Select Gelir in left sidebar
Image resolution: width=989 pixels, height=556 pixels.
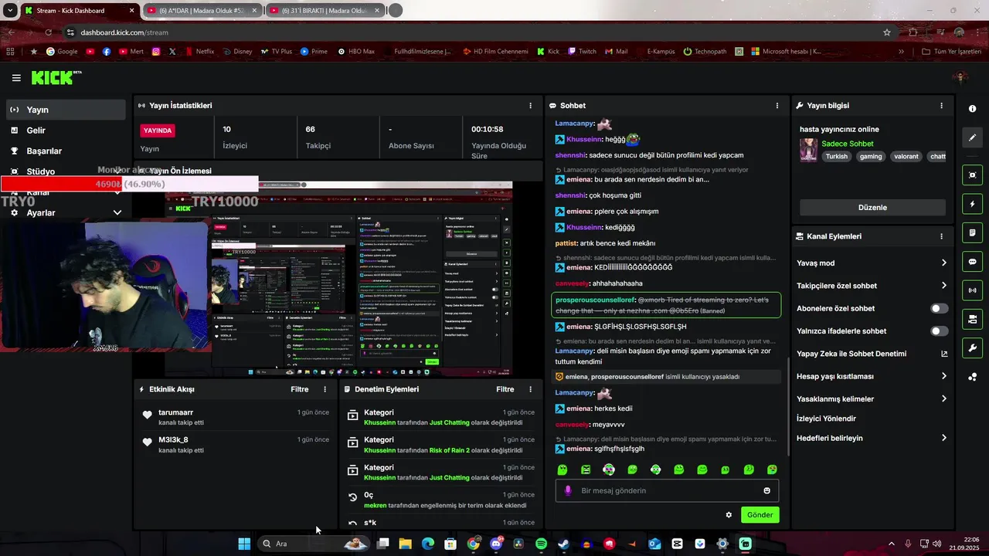(x=65, y=131)
